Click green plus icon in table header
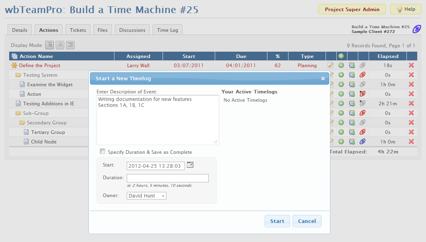 341,56
